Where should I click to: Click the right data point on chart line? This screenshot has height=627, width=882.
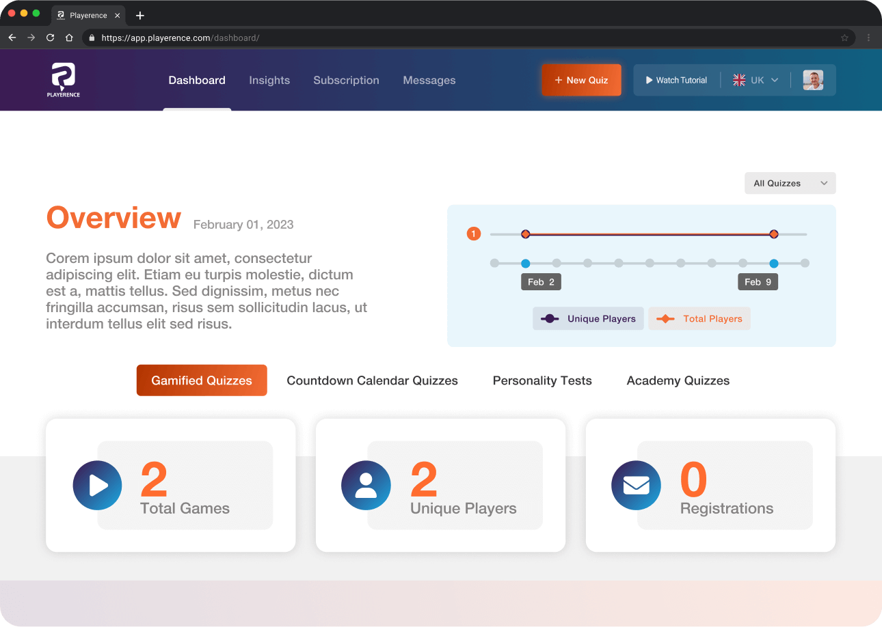click(774, 234)
